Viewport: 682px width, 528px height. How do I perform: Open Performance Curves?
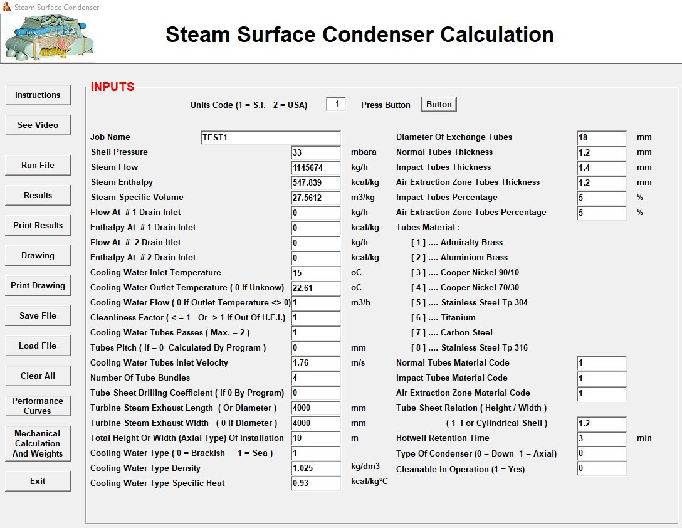(38, 406)
